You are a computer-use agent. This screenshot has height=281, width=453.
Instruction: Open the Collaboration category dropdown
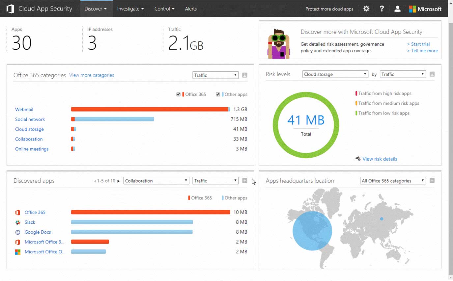pyautogui.click(x=156, y=181)
